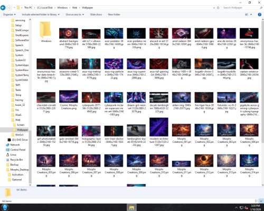Click the folder tree scroll-down arrow
This screenshot has height=211, width=264.
coord(30,185)
